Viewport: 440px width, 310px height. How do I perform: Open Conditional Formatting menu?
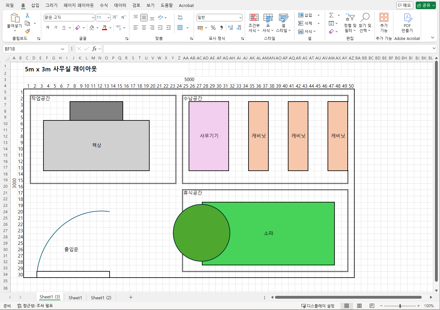[254, 23]
